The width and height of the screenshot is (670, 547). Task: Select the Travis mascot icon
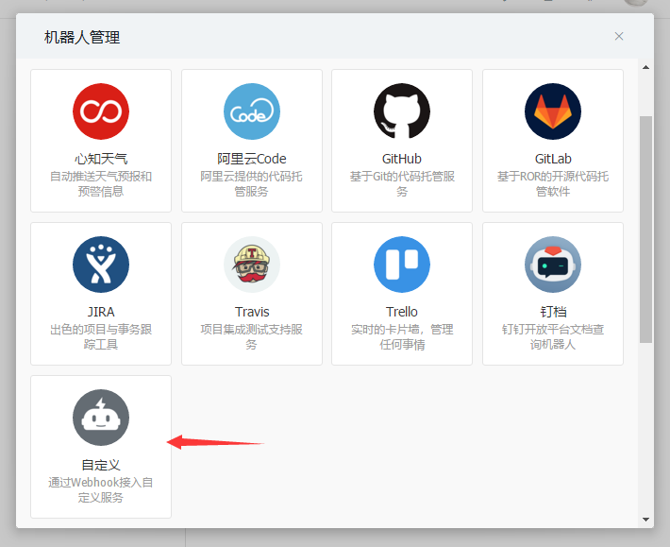(x=252, y=265)
